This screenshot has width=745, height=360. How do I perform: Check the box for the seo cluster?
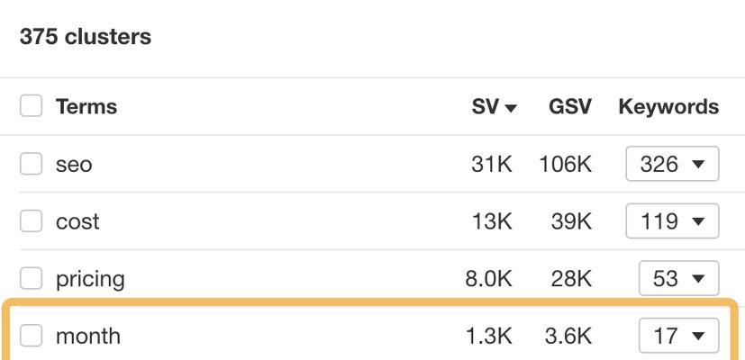pyautogui.click(x=31, y=164)
